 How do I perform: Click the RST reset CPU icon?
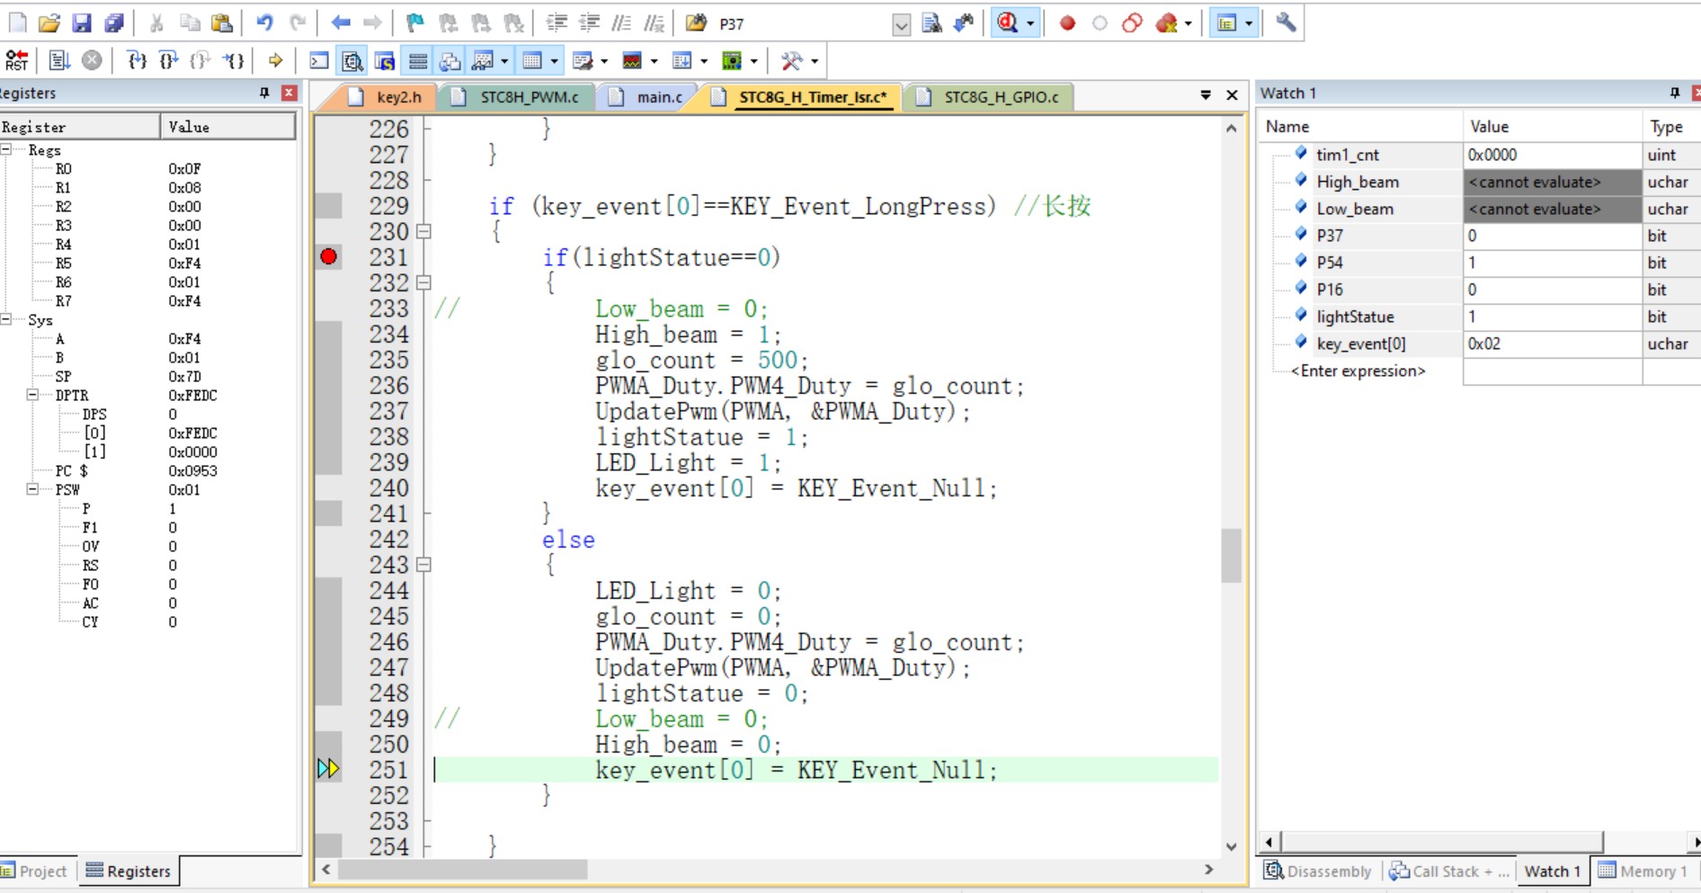[16, 60]
